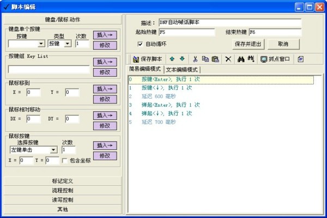Click the mouse button 次数 count field

coord(69,150)
